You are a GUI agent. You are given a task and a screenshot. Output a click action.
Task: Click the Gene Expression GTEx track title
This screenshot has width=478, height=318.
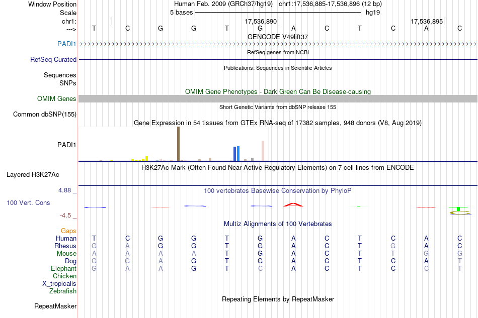click(277, 123)
